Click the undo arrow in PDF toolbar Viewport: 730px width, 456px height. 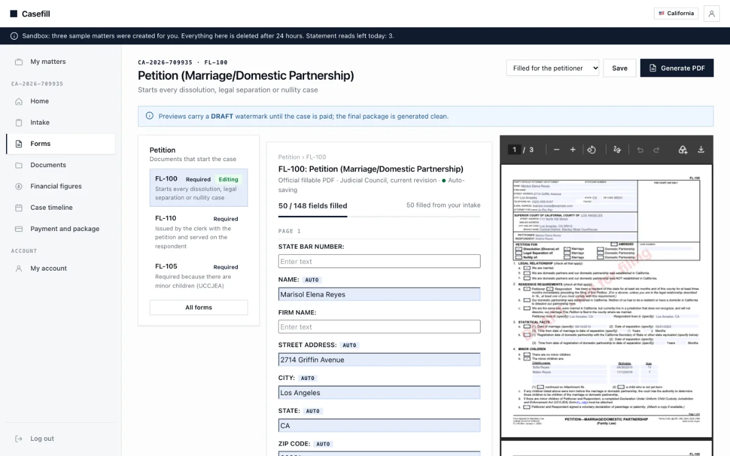(x=640, y=150)
